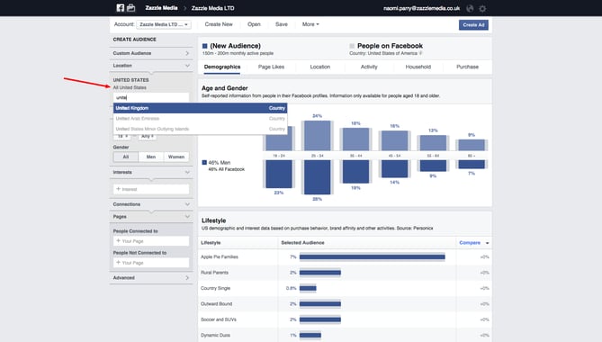Switch to the Location tab
This screenshot has height=342, width=602.
coord(320,67)
